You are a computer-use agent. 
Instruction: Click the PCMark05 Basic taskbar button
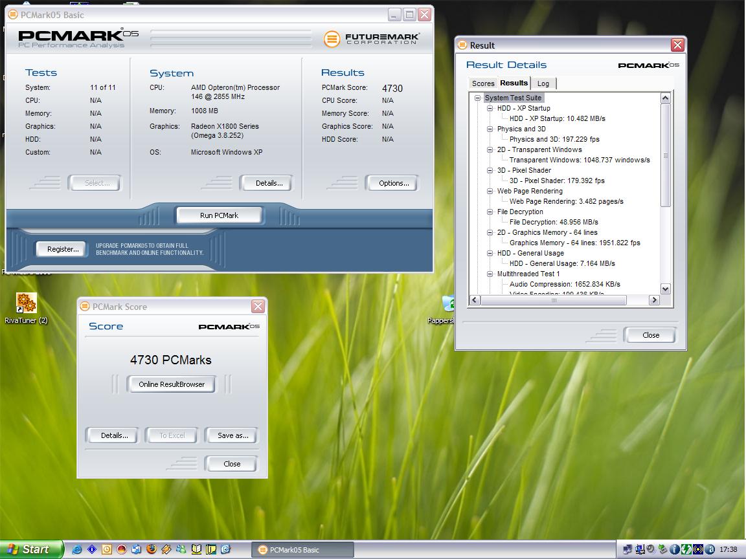click(302, 550)
